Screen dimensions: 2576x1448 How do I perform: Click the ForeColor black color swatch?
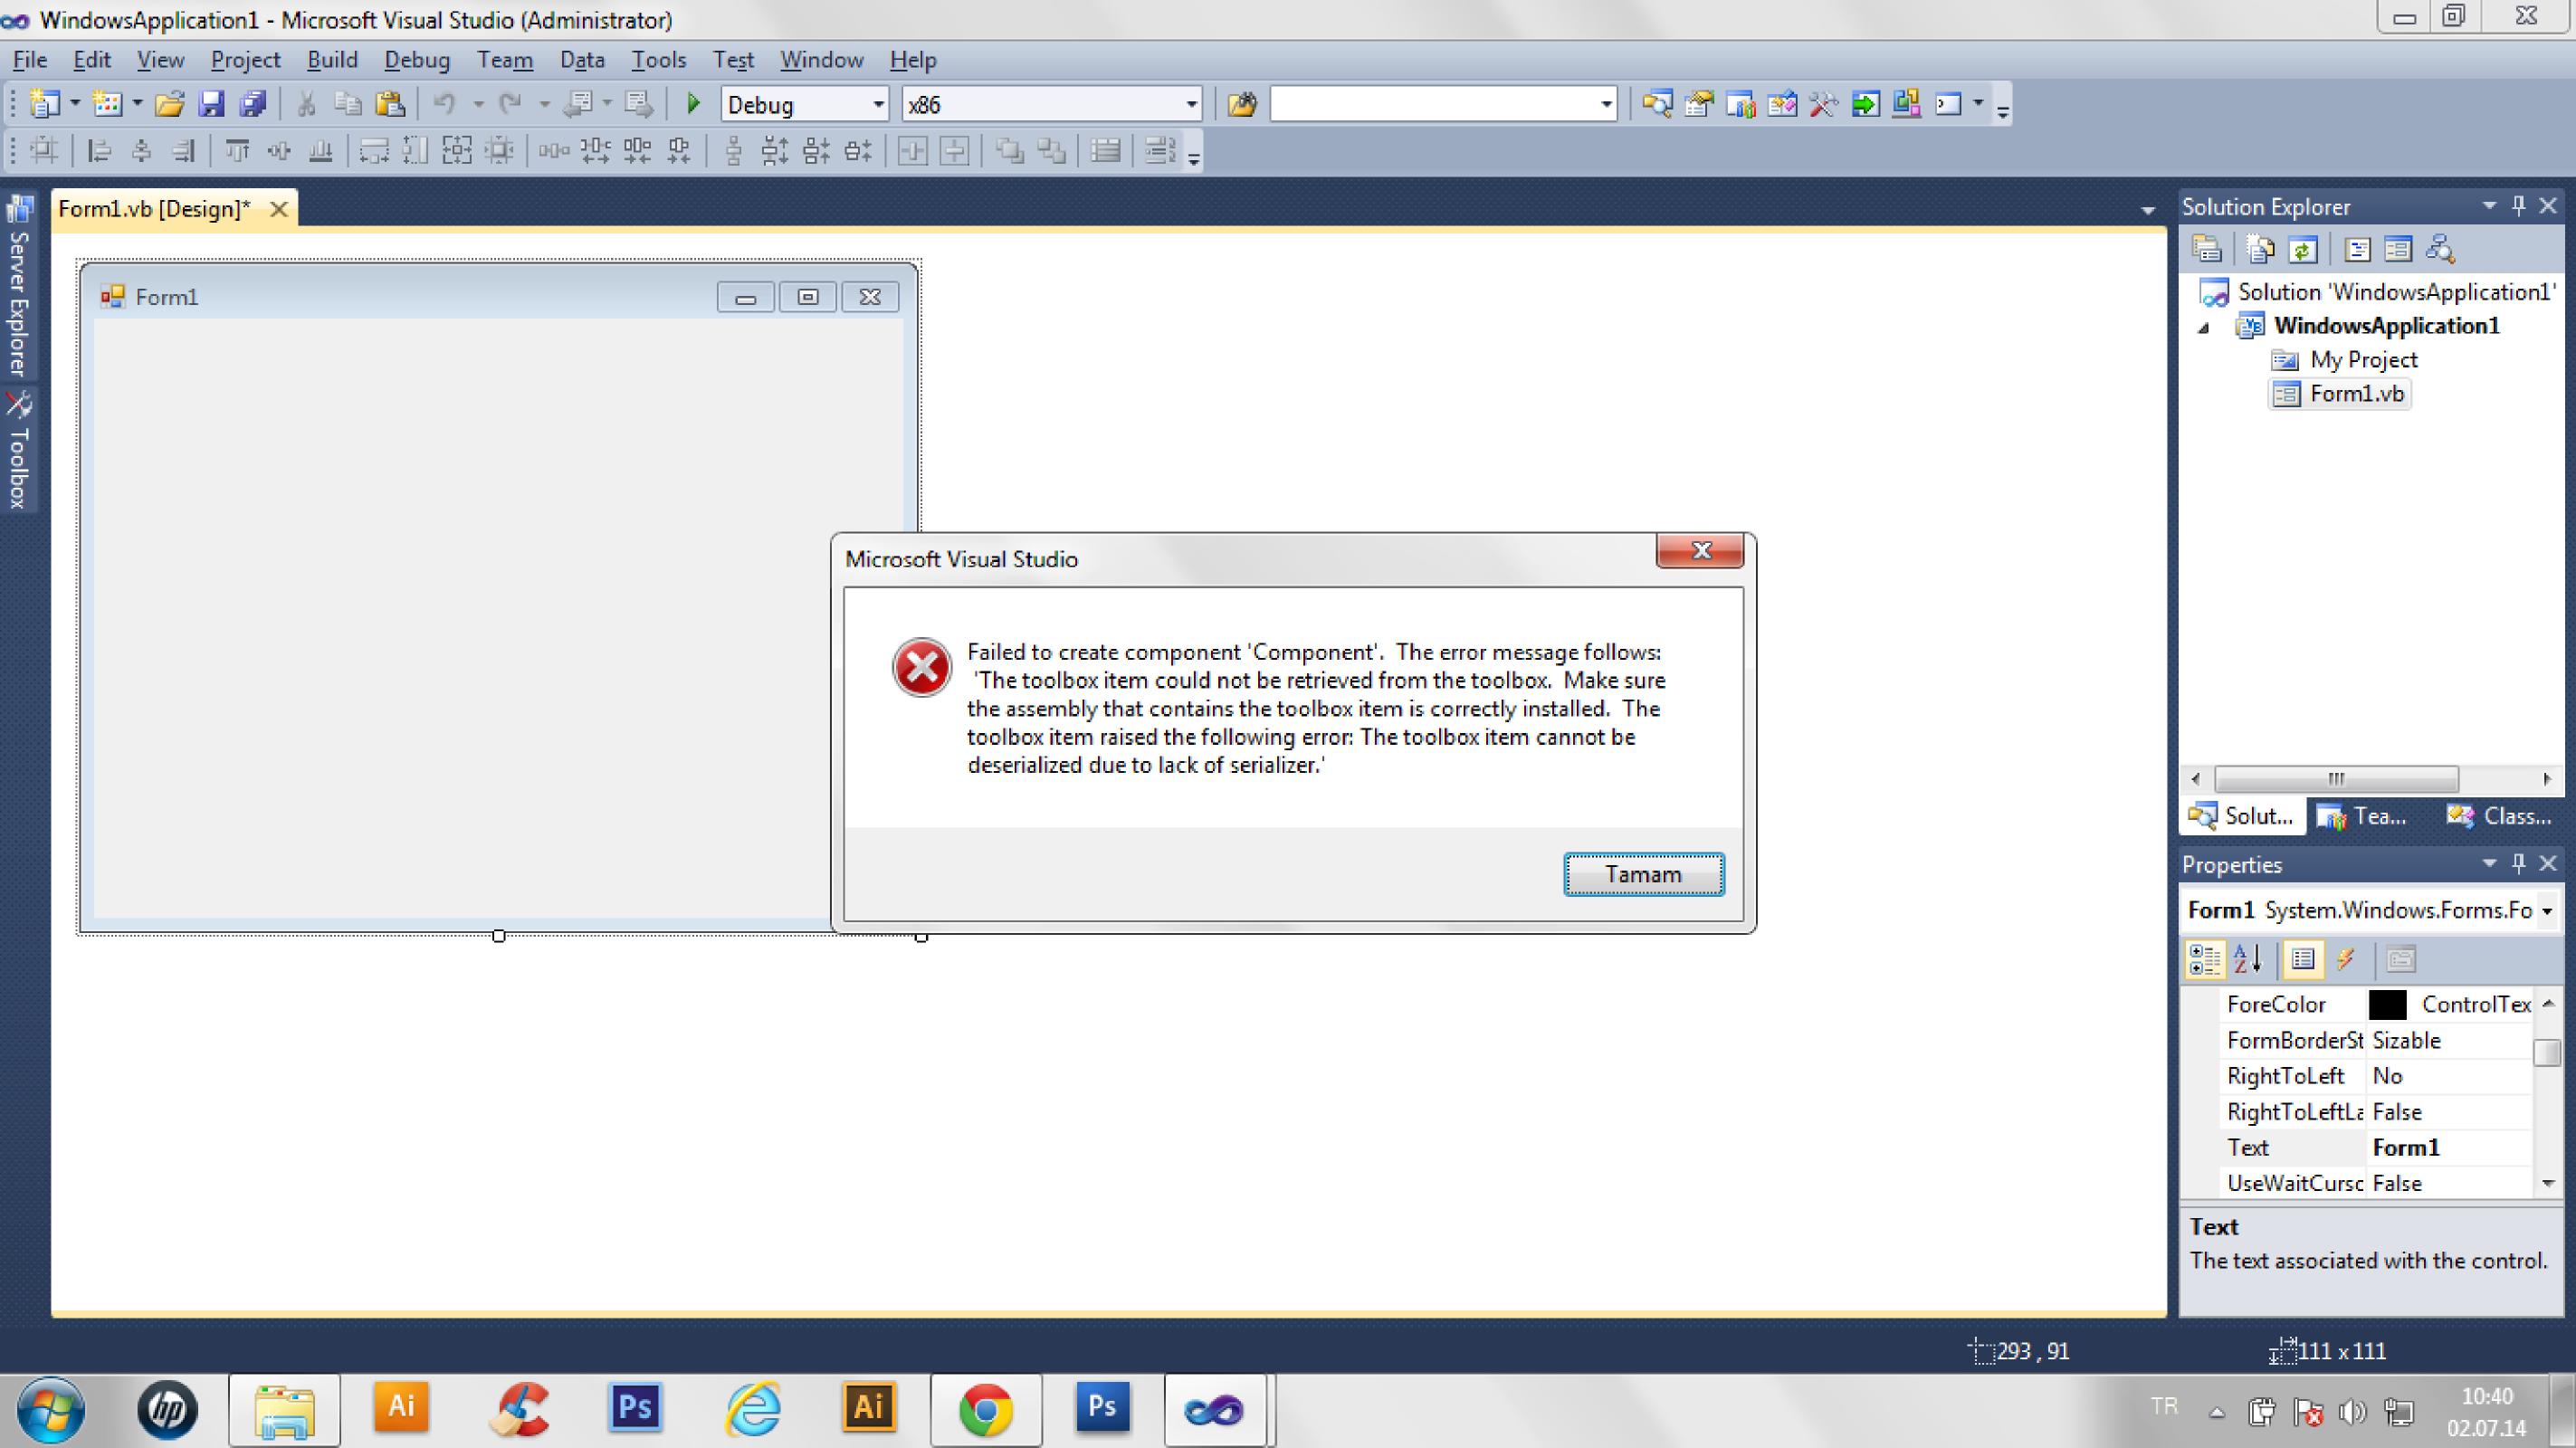pyautogui.click(x=2387, y=1004)
